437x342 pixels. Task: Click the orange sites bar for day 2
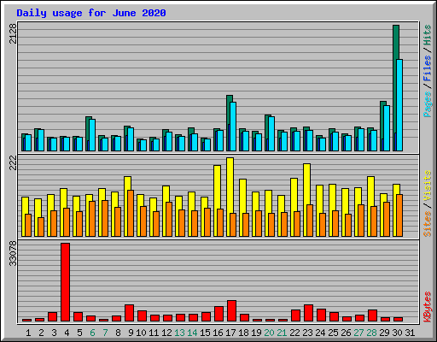click(41, 227)
